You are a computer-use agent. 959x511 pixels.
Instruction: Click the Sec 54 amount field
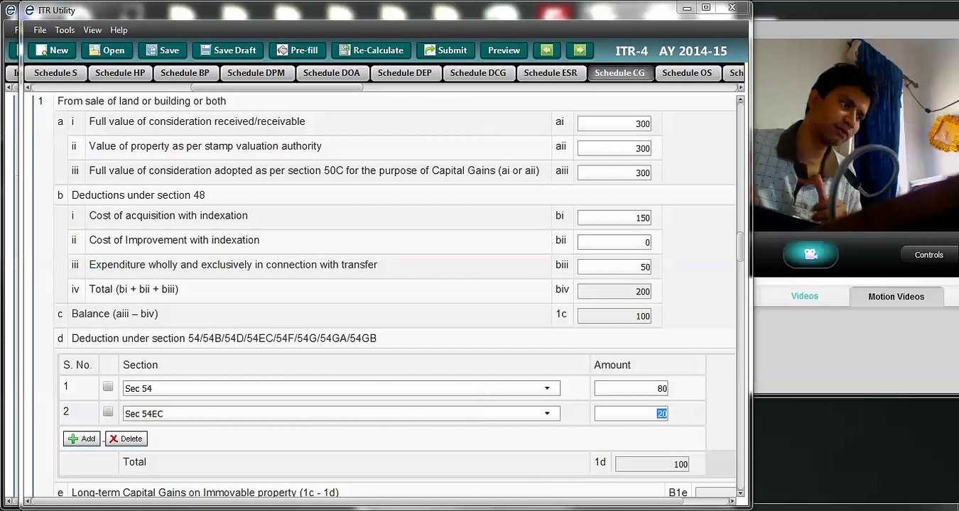pyautogui.click(x=631, y=388)
